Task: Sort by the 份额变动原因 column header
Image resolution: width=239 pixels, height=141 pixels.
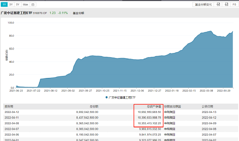Action: [172, 106]
